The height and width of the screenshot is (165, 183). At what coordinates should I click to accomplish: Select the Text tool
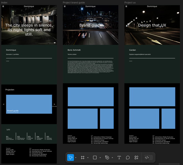(x=119, y=157)
